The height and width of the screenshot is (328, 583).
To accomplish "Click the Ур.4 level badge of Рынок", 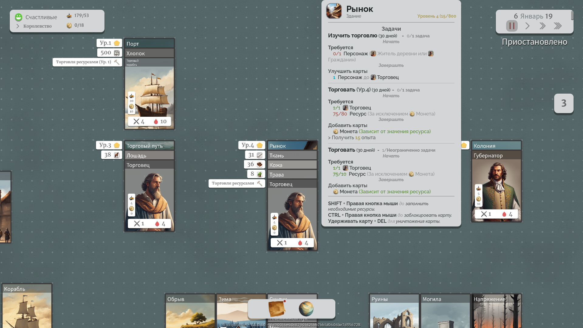I will coord(252,145).
